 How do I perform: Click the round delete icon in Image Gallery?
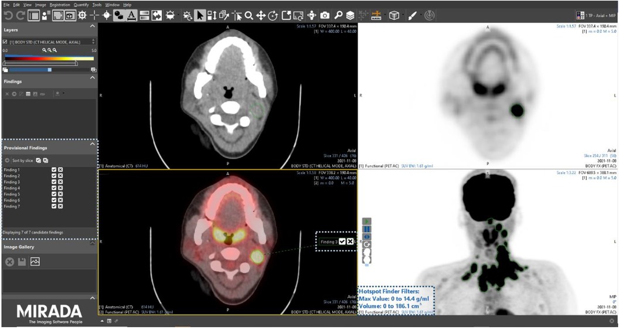(9, 261)
